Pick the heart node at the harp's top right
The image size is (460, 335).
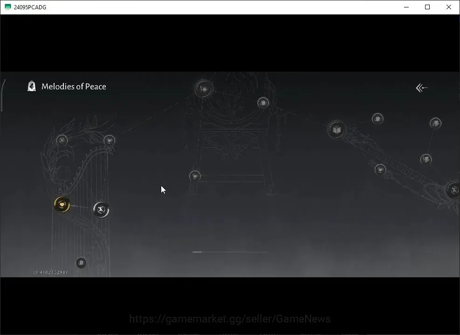click(x=110, y=141)
